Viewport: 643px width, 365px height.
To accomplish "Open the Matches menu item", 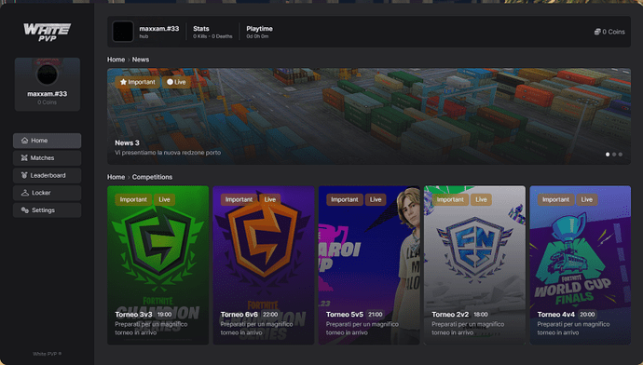I will pyautogui.click(x=48, y=157).
